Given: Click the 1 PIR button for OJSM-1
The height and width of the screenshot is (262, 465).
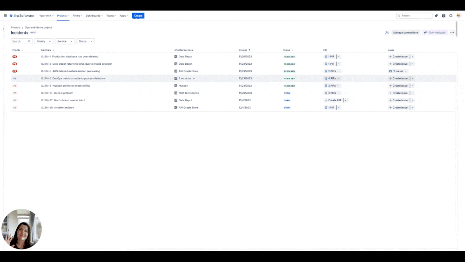Looking at the screenshot, I should click(330, 56).
